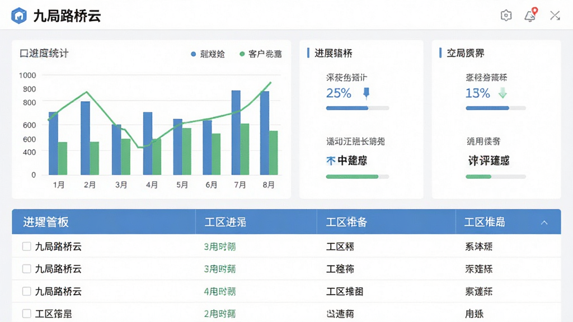Screen dimensions: 573x322
Task: Select the table column header ending in 备
Action: tap(346, 222)
